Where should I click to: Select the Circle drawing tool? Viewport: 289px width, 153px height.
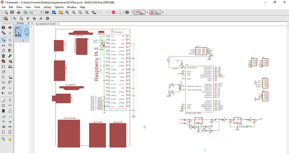coord(3,106)
